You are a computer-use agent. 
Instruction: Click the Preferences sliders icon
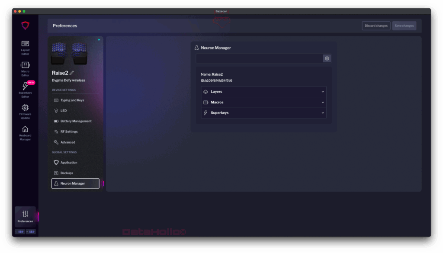(25, 214)
